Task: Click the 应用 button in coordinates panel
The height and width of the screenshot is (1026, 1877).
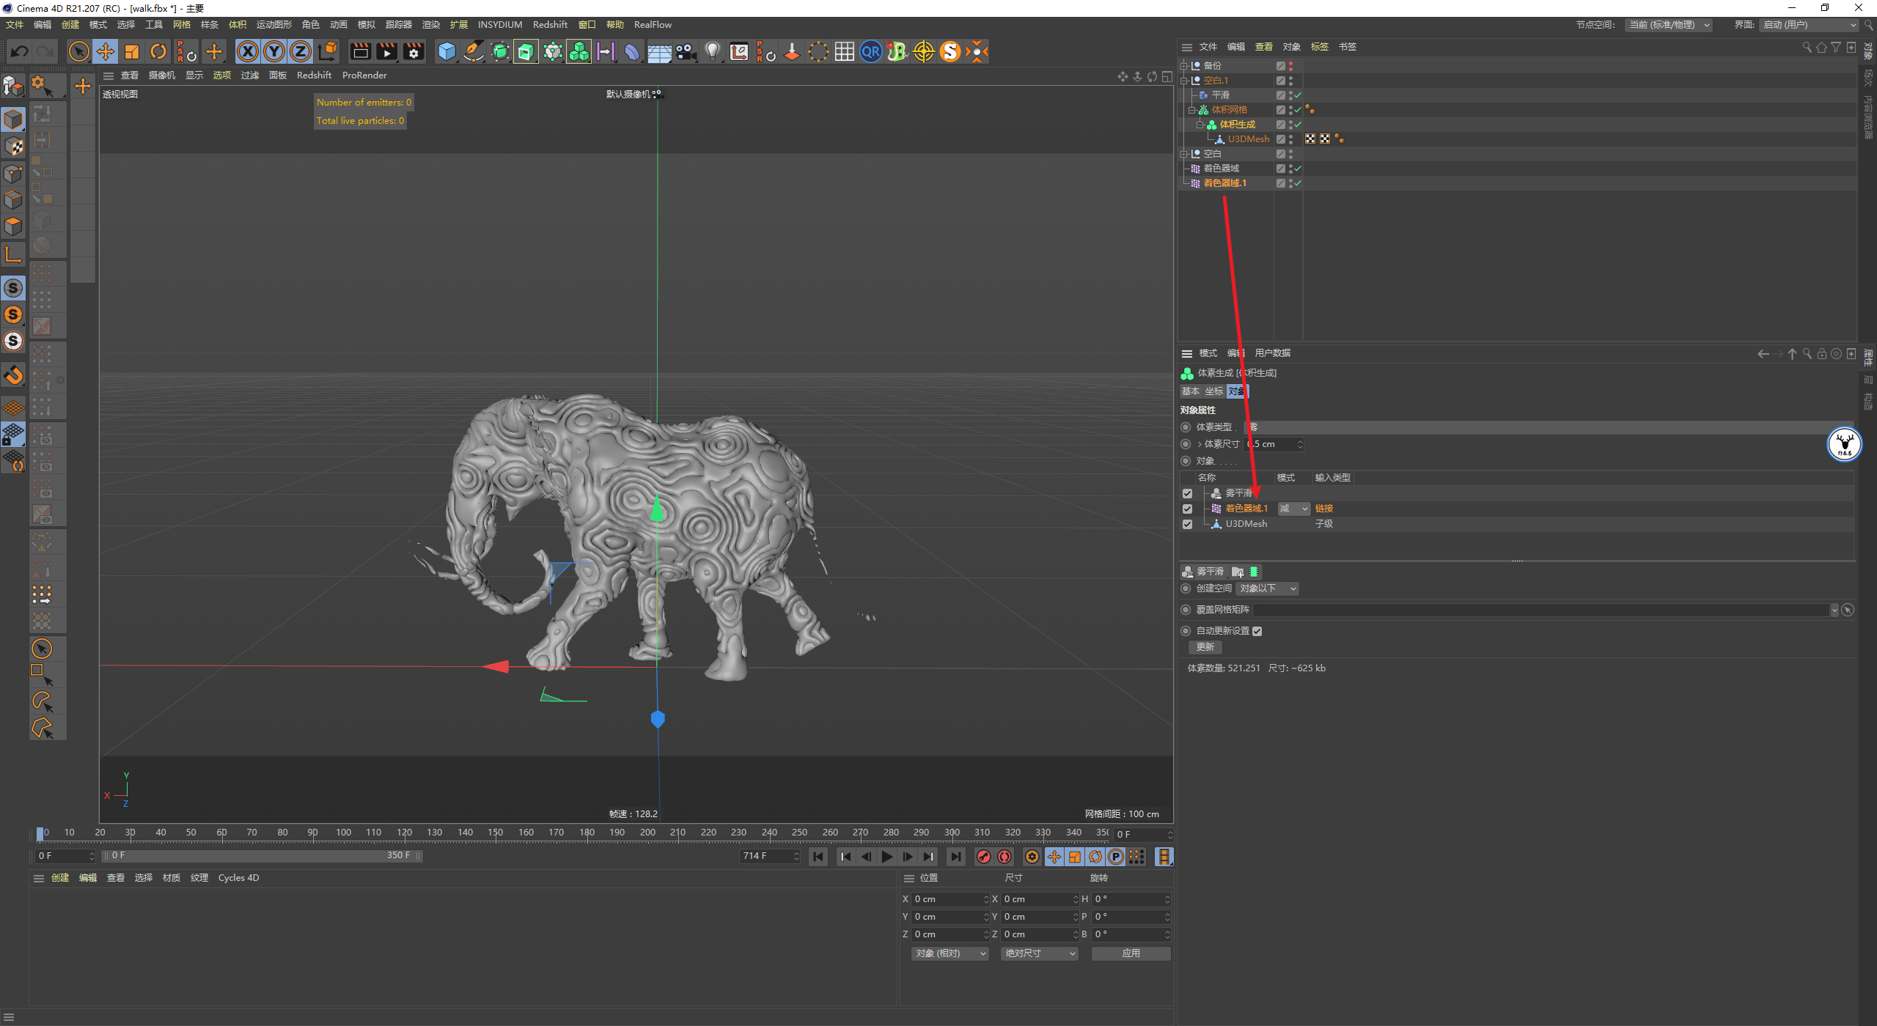Action: coord(1131,953)
